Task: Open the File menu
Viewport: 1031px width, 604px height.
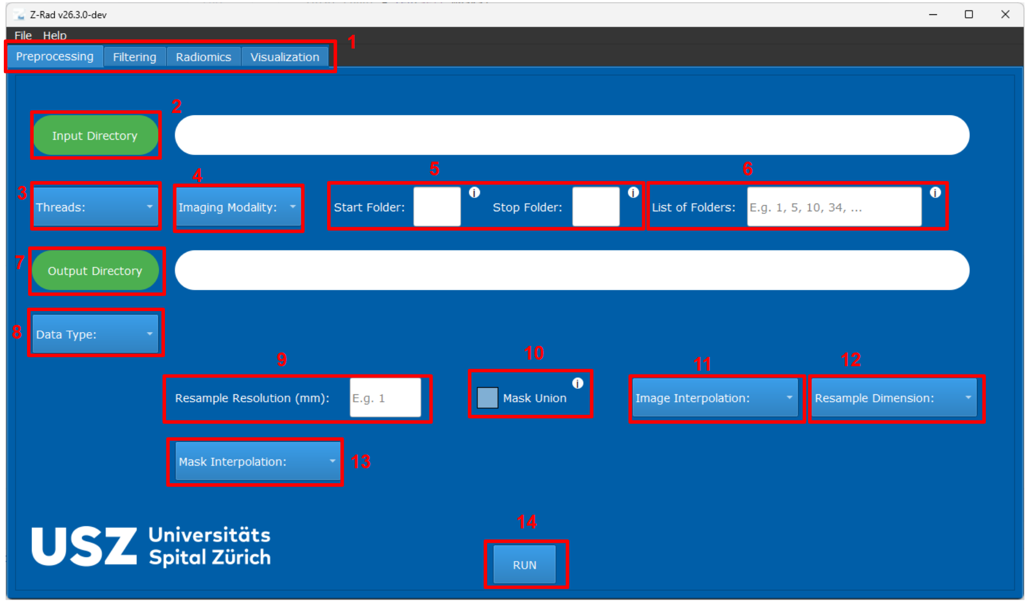Action: [23, 35]
